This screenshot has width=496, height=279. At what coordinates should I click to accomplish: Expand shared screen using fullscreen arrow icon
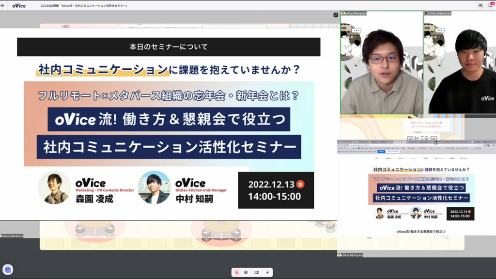336,15
